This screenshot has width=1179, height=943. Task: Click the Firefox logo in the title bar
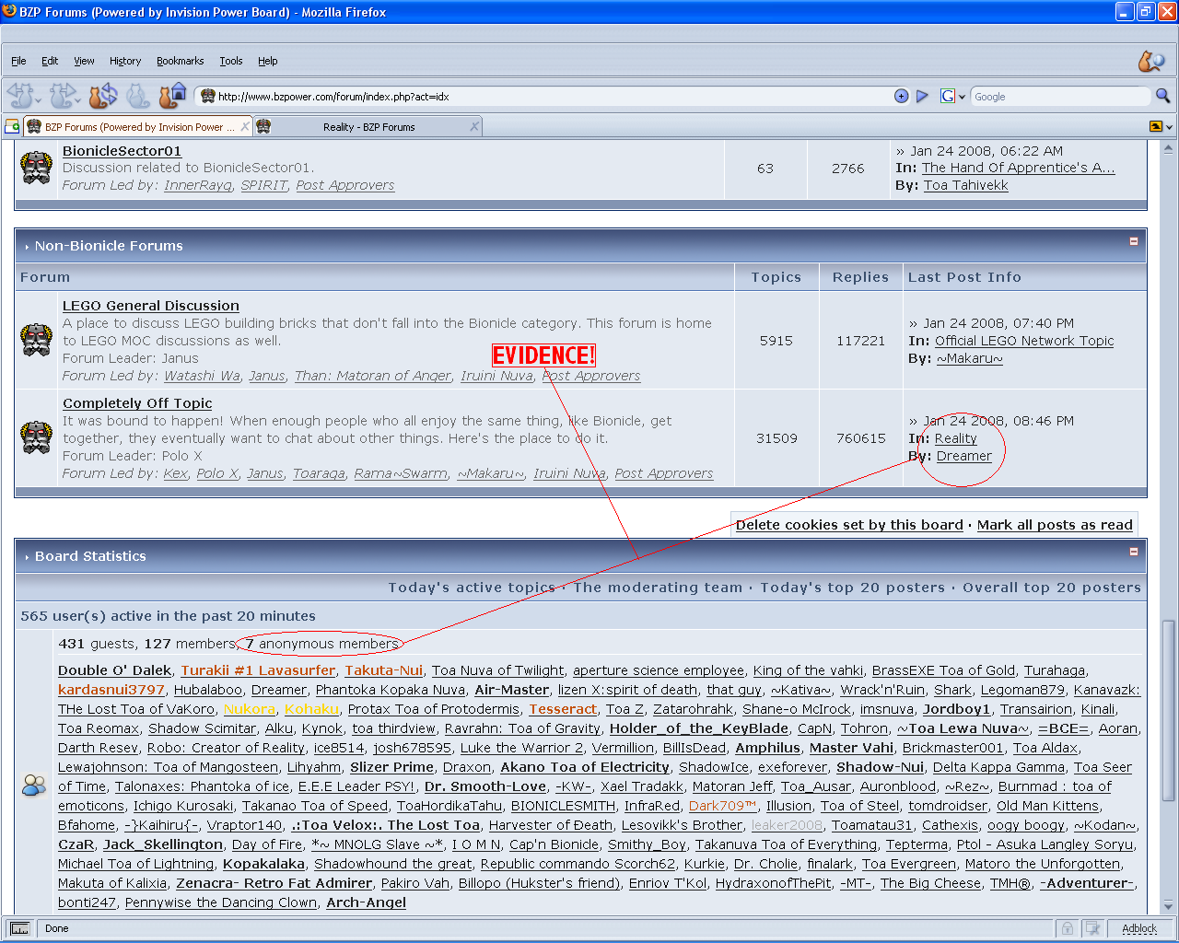10,11
